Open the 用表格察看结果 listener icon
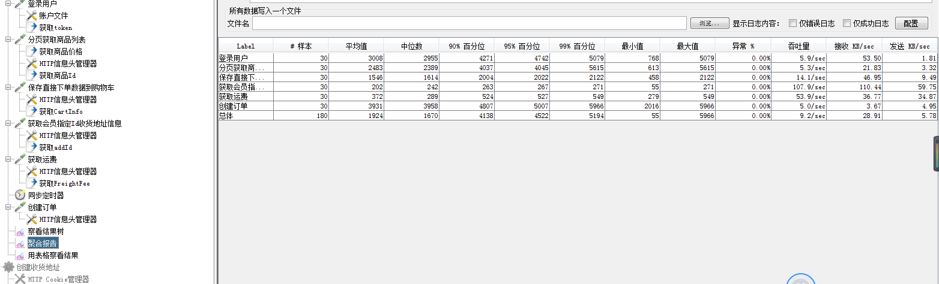The height and width of the screenshot is (284, 939). [x=20, y=255]
